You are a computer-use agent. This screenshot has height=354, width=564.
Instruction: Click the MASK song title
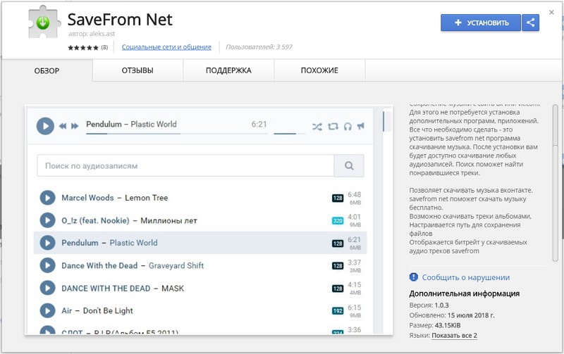point(173,289)
